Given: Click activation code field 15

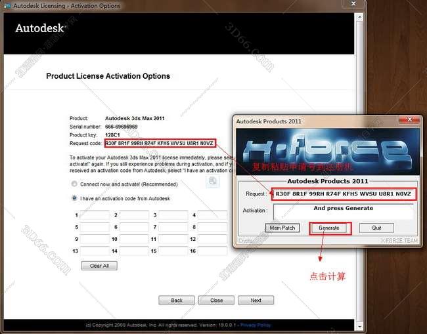Looking at the screenshot, I should pos(173,251).
